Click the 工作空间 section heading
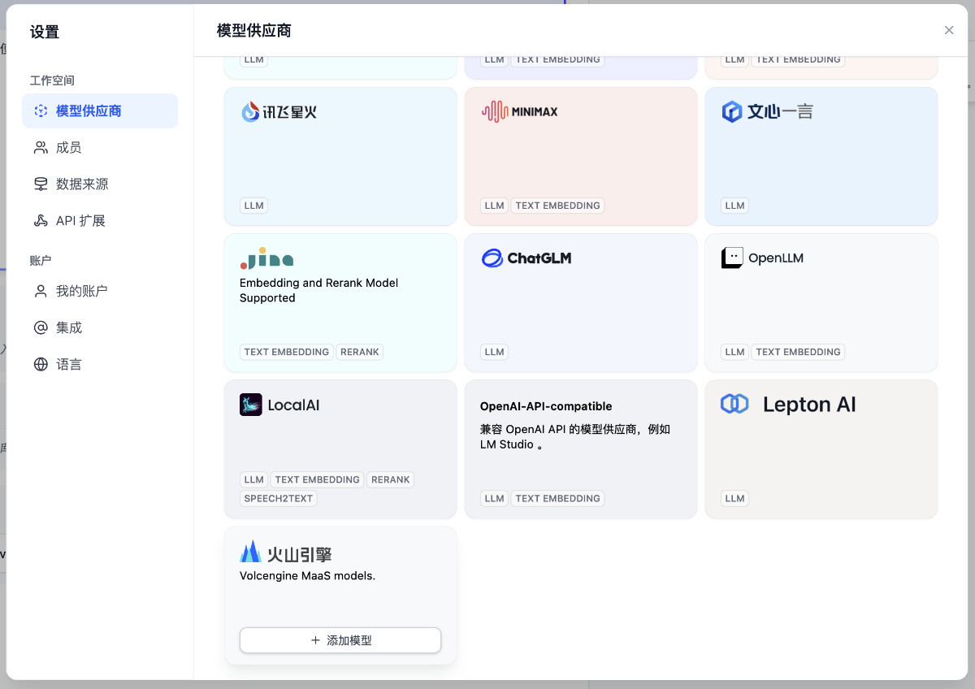 (x=53, y=80)
